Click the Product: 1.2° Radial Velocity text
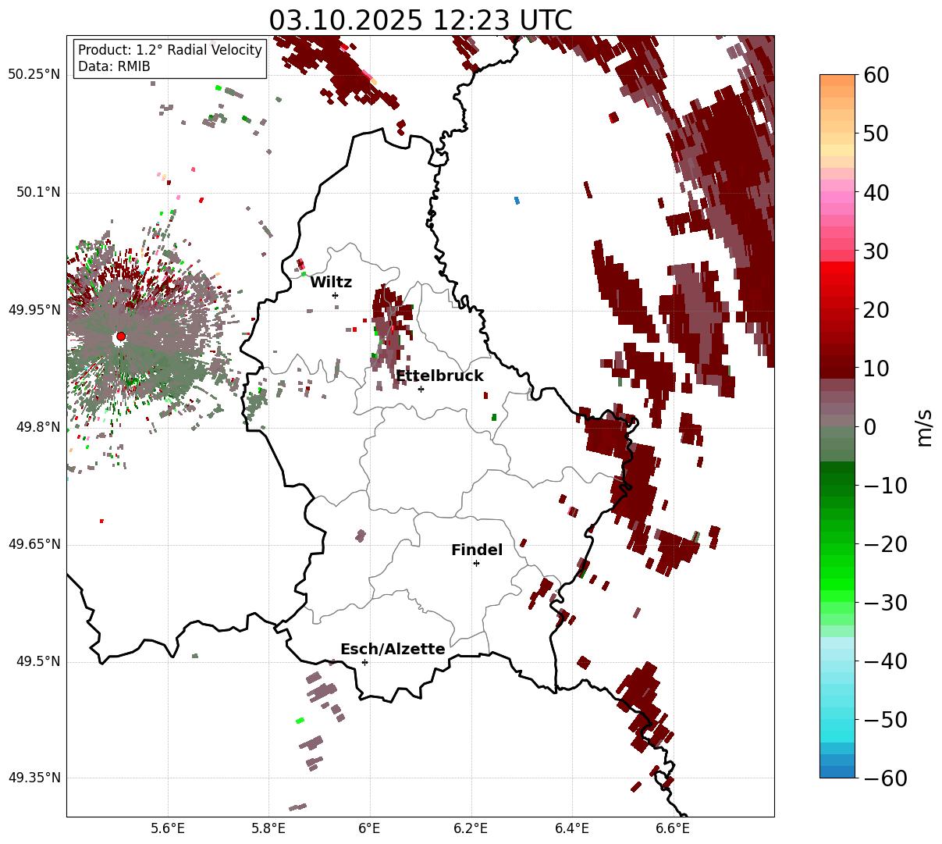This screenshot has height=844, width=942. [170, 50]
